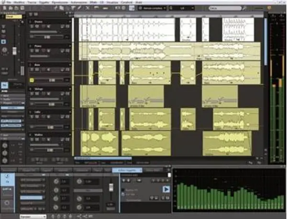287x219 pixels.
Task: Open the dropdown in the bottom status bar
Action: (x=33, y=217)
